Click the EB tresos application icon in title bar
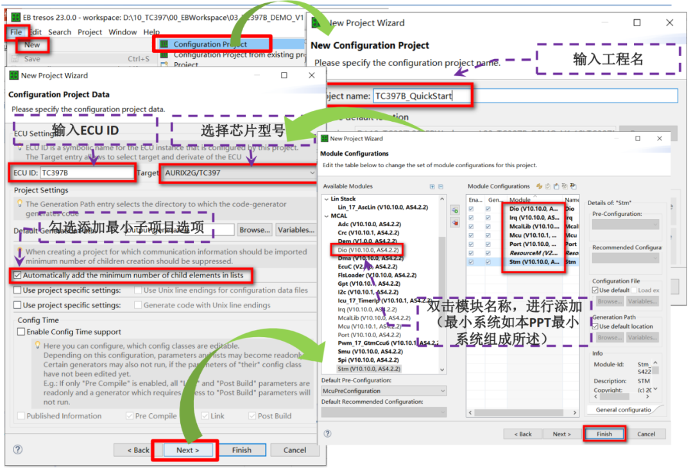The image size is (693, 469). pyautogui.click(x=15, y=17)
